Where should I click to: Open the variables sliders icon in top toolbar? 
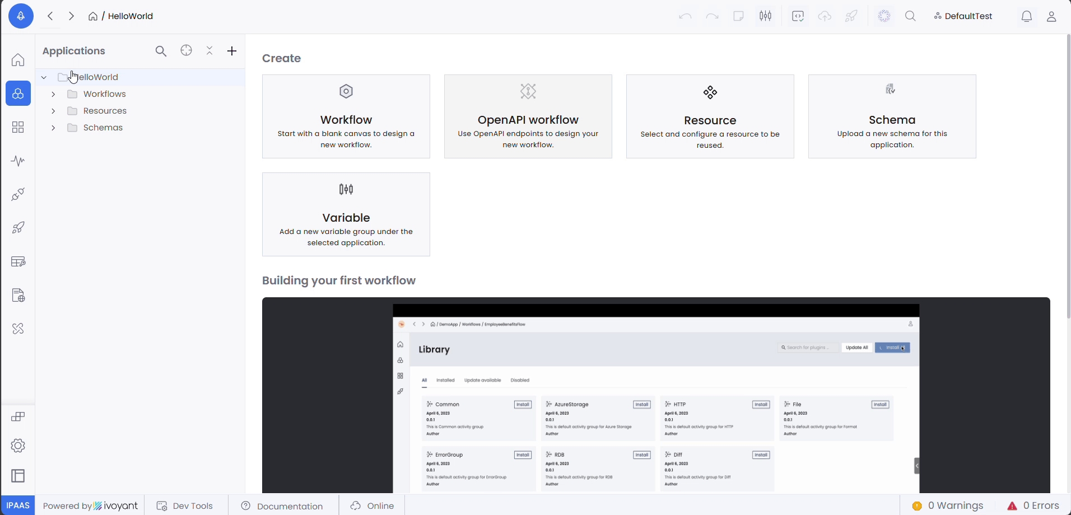pyautogui.click(x=766, y=16)
